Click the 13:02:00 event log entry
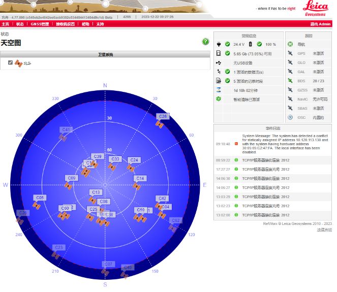This screenshot has width=337, height=292. [273, 215]
